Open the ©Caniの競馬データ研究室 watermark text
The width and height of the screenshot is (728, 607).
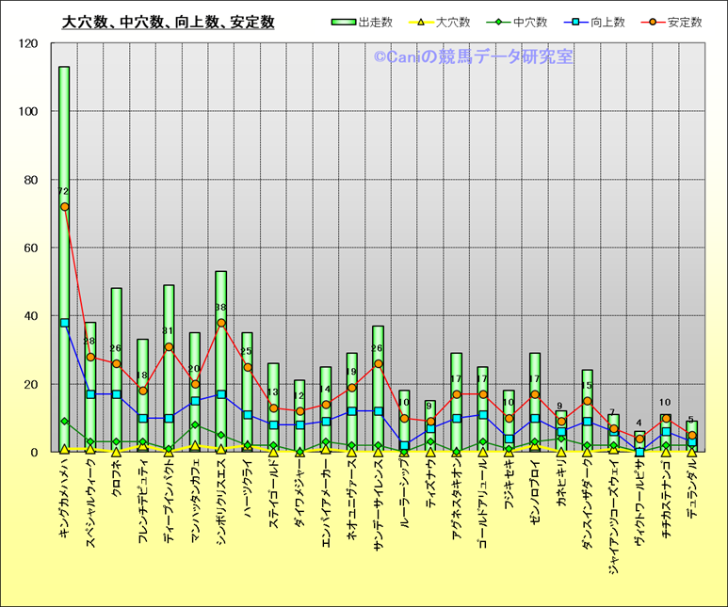473,57
